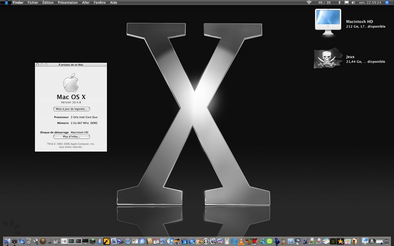Open the Présentation menu
The height and width of the screenshot is (246, 394).
pyautogui.click(x=67, y=2)
